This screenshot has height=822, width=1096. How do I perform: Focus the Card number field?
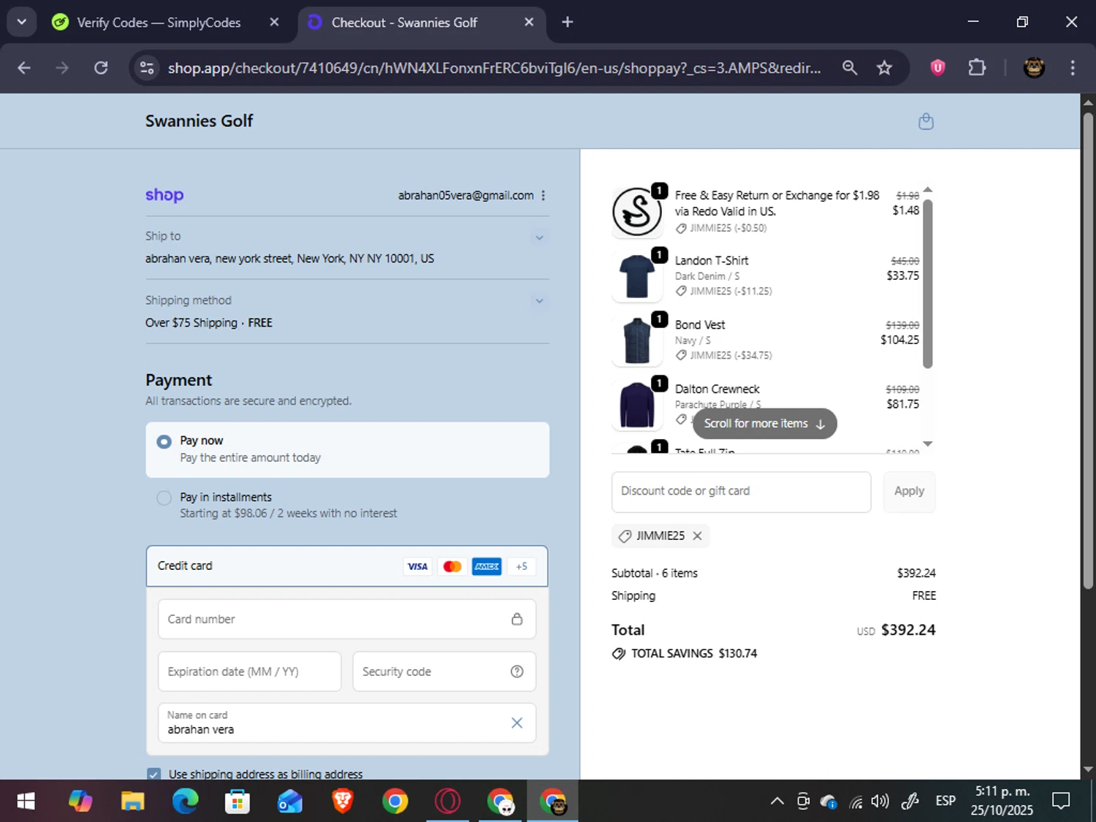pos(347,619)
